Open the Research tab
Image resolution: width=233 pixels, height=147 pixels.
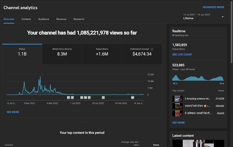point(79,19)
